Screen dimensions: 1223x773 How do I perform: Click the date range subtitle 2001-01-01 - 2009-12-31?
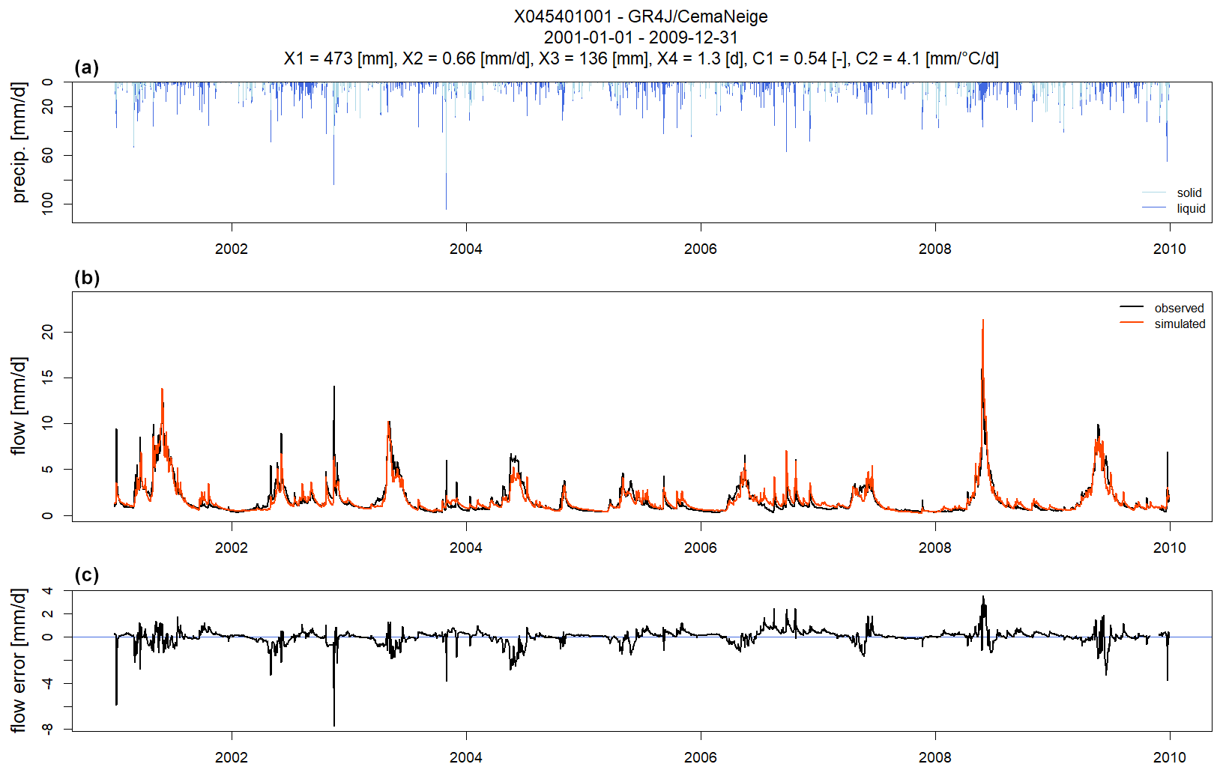pos(641,37)
